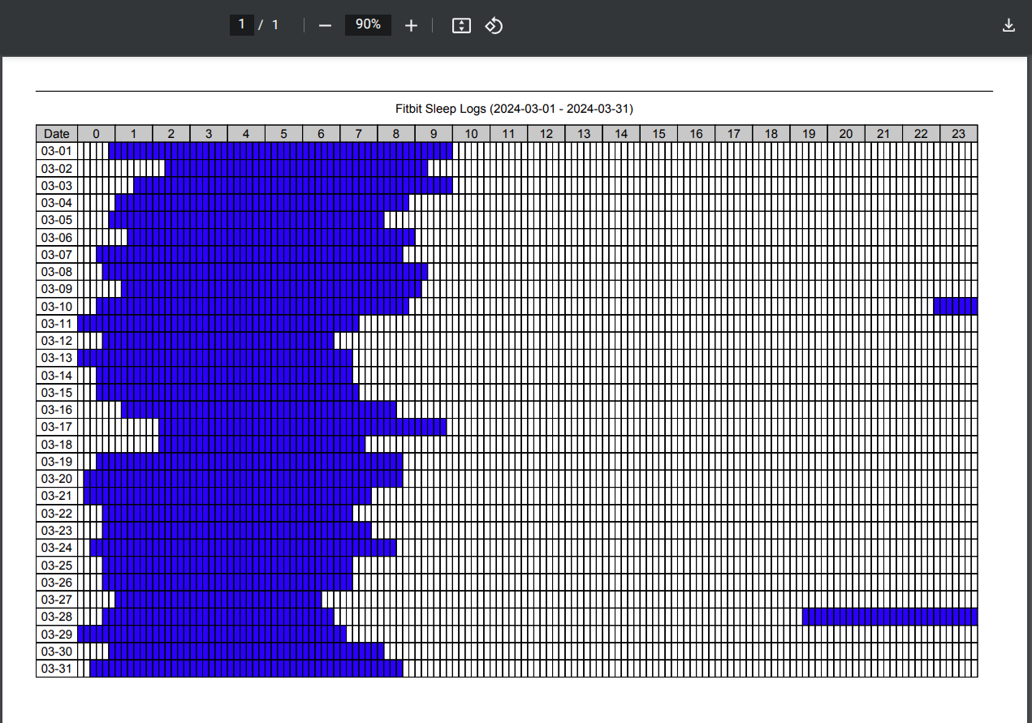1032x723 pixels.
Task: Click the page number input field
Action: [x=241, y=24]
